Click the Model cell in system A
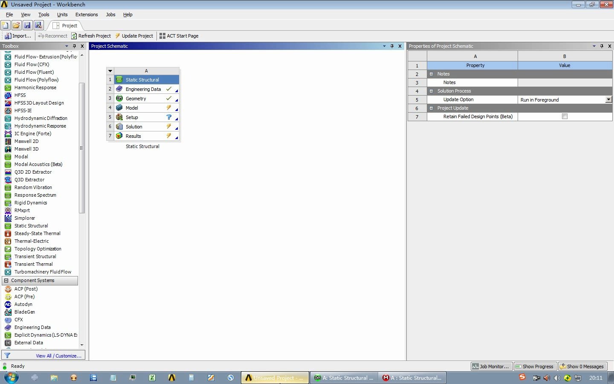614x384 pixels. click(x=146, y=108)
